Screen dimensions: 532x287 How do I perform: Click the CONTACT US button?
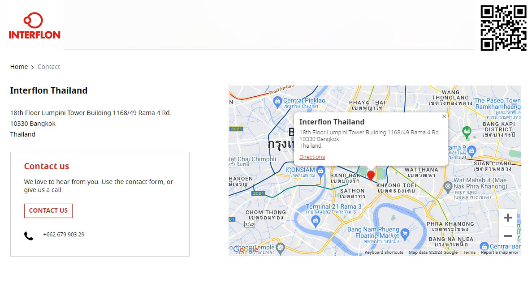click(x=48, y=210)
